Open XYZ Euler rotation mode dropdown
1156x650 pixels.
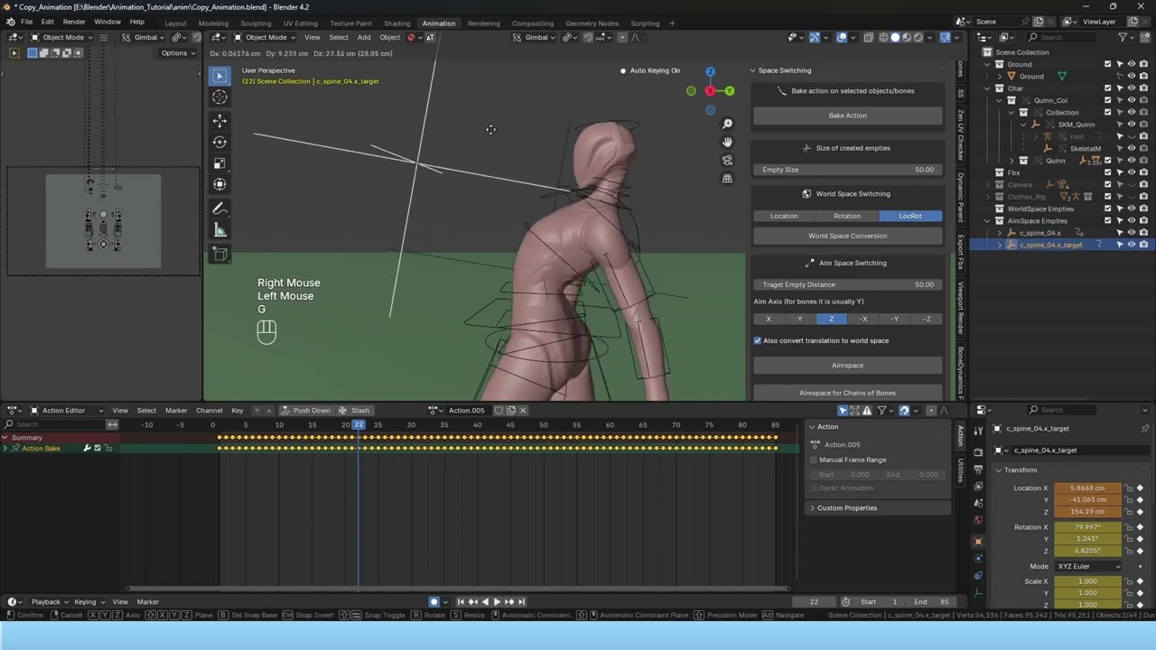(x=1088, y=566)
